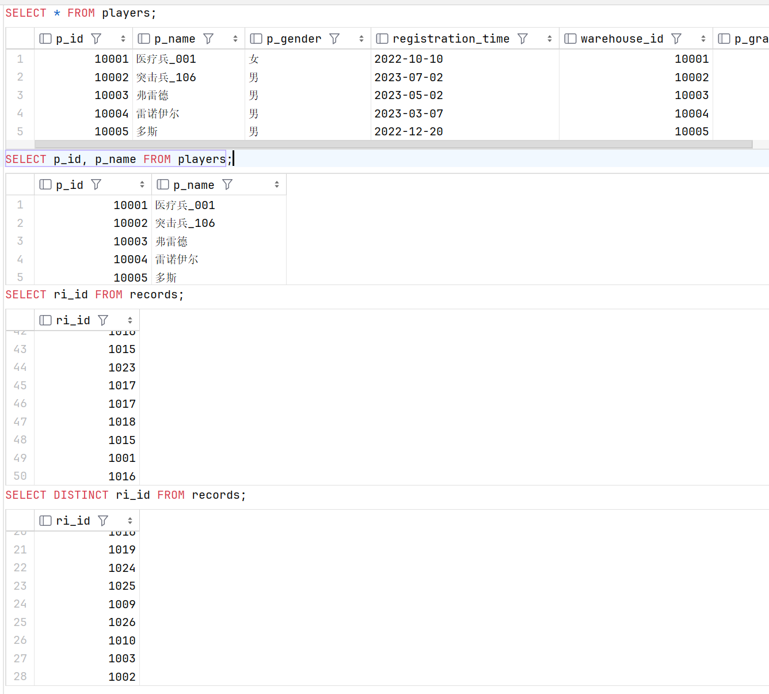Filter p_id in the second result table
The width and height of the screenshot is (769, 694).
(x=96, y=184)
